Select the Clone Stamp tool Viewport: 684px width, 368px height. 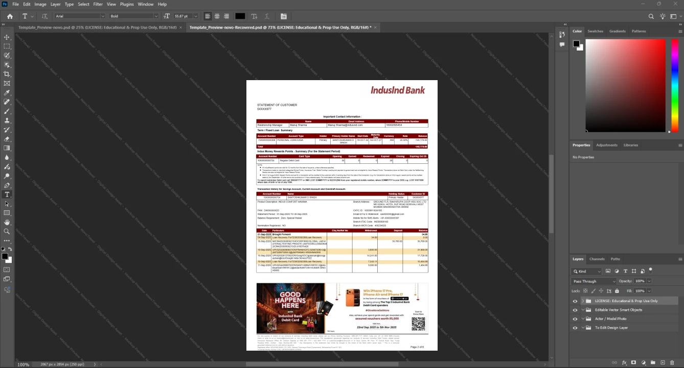point(7,120)
